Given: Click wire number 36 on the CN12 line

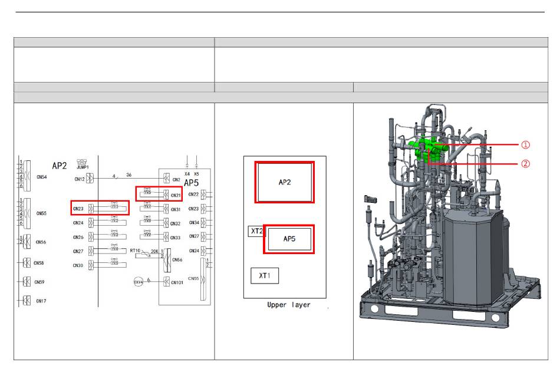Looking at the screenshot, I should (129, 175).
